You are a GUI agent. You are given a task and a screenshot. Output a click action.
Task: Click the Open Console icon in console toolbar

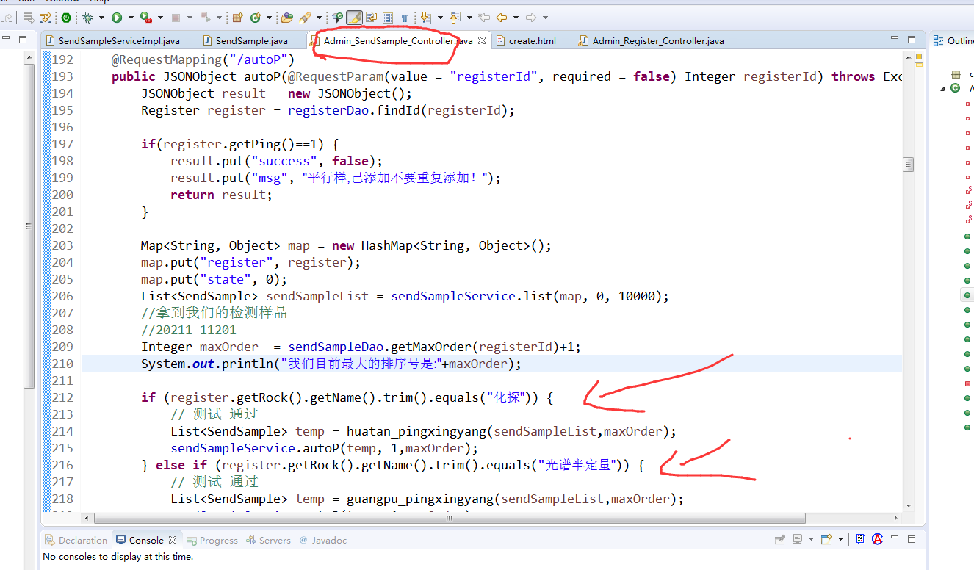pos(826,539)
